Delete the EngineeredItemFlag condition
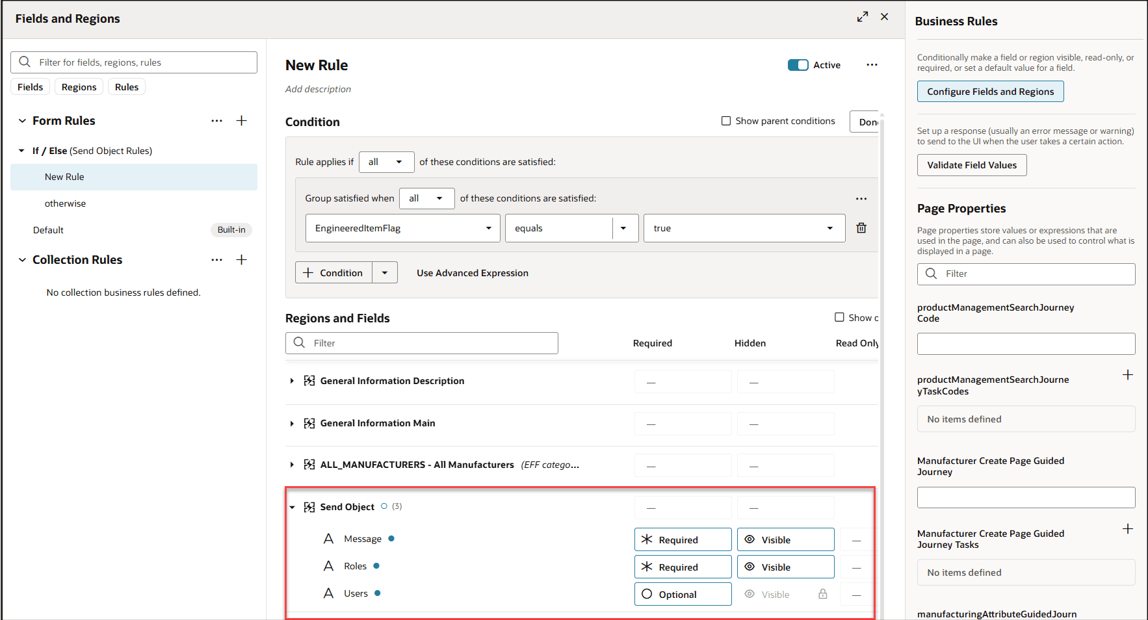 coord(861,228)
